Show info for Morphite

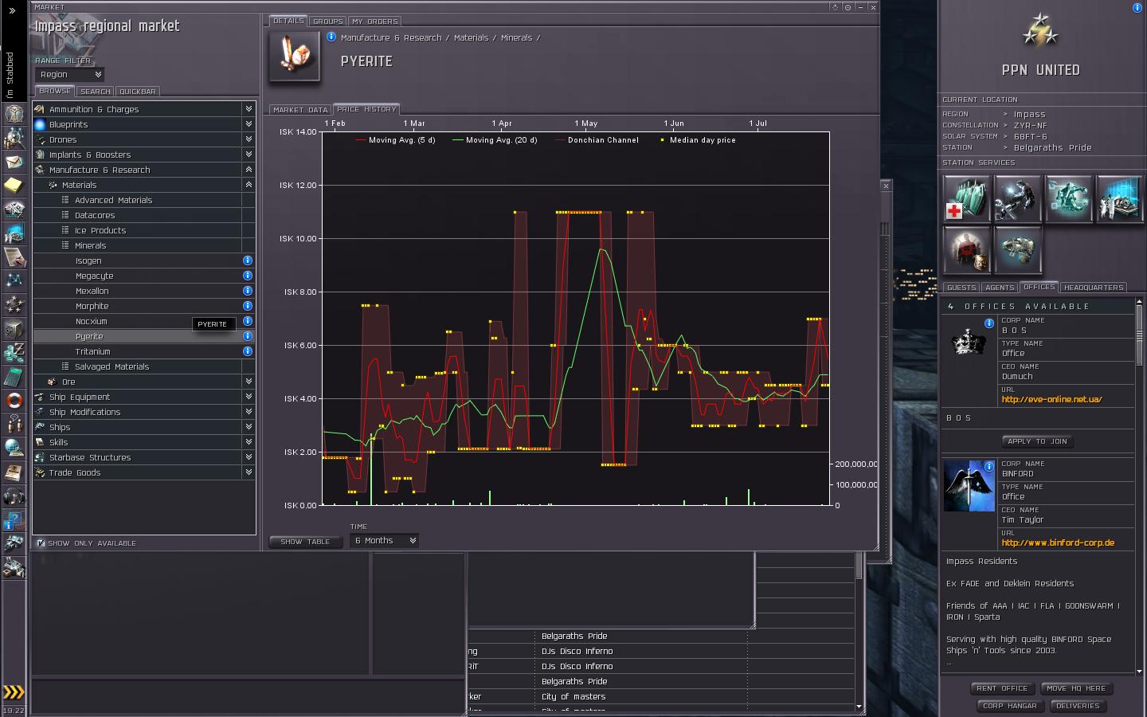pyautogui.click(x=248, y=306)
